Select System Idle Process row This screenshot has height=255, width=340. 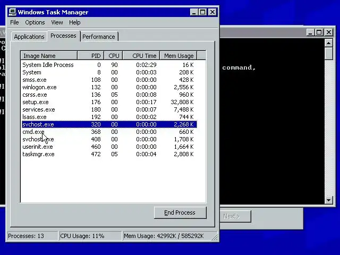pyautogui.click(x=109, y=65)
